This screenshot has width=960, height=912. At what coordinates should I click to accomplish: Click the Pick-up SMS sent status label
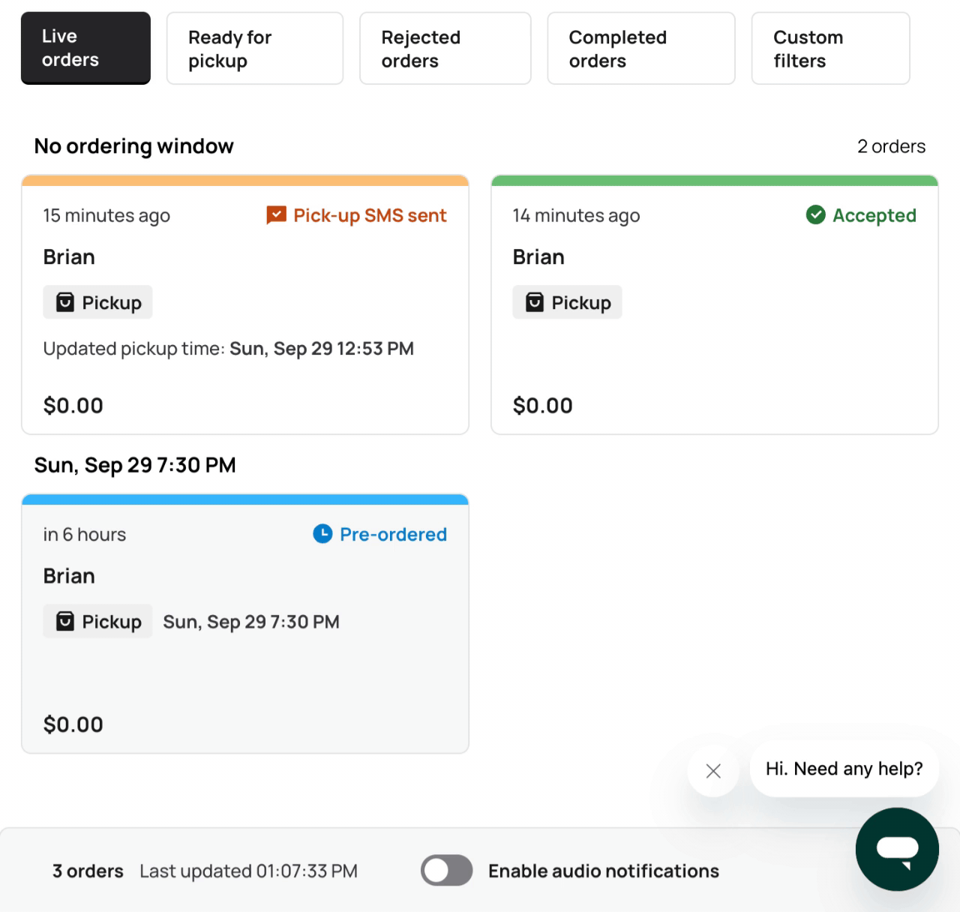(370, 215)
